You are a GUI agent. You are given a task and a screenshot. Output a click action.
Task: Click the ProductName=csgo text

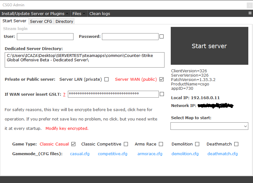[190, 84]
